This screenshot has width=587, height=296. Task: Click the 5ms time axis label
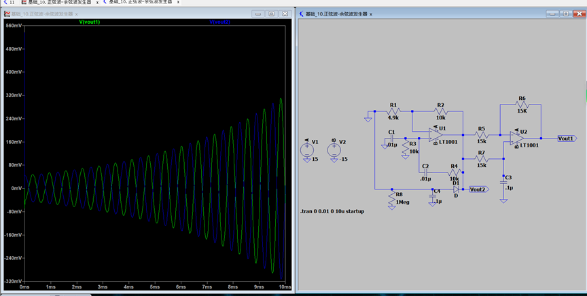pos(155,287)
